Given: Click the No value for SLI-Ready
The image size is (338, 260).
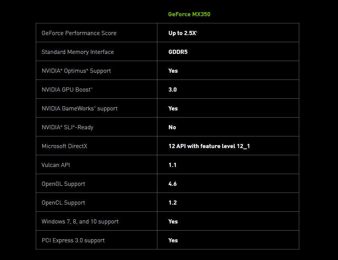Looking at the screenshot, I should pyautogui.click(x=172, y=127).
